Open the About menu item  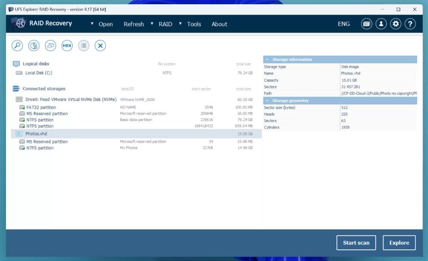(220, 24)
